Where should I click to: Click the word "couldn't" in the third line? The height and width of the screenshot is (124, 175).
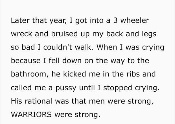[58, 47]
